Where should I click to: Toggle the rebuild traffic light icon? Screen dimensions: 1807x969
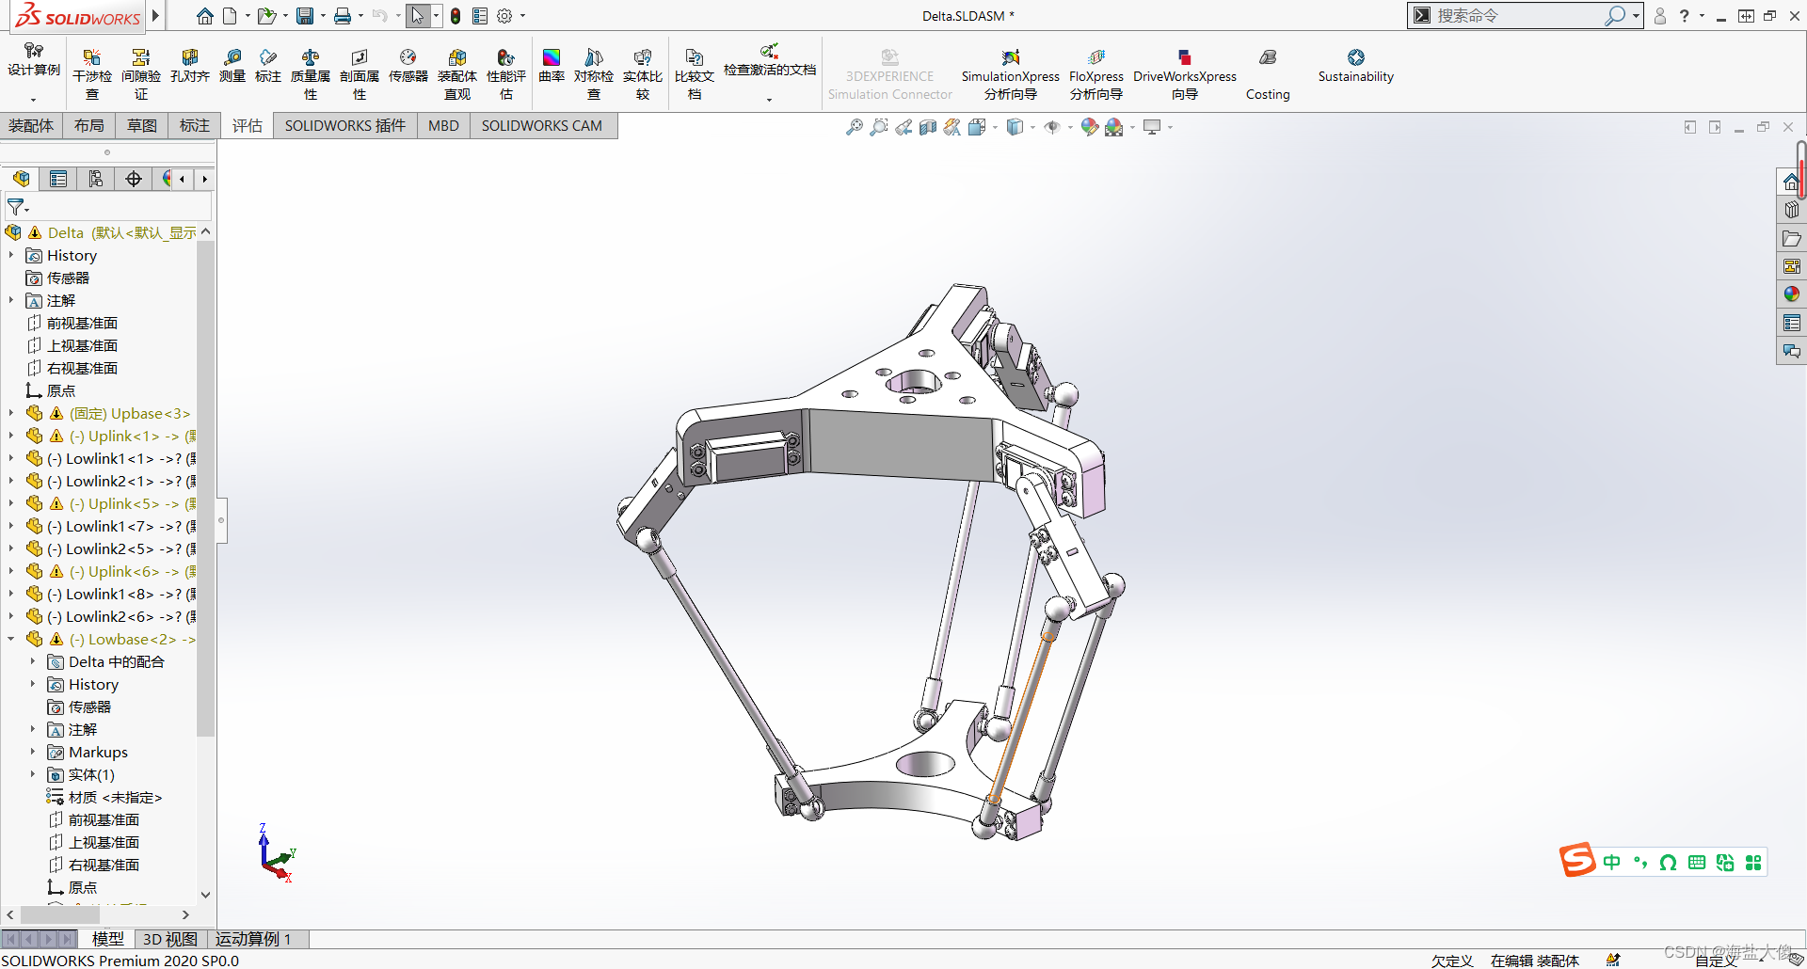coord(456,16)
